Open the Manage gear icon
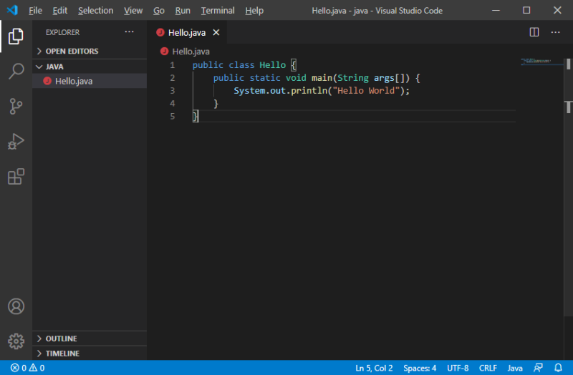This screenshot has width=573, height=375. tap(16, 341)
